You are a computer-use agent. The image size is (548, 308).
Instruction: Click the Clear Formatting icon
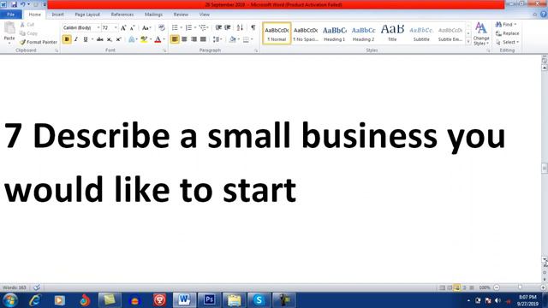pyautogui.click(x=162, y=27)
